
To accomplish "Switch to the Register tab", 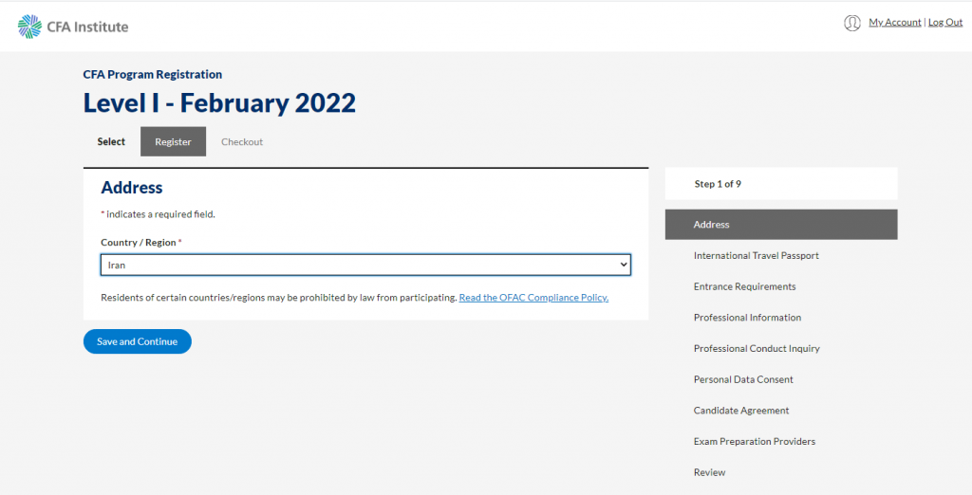I will point(173,142).
